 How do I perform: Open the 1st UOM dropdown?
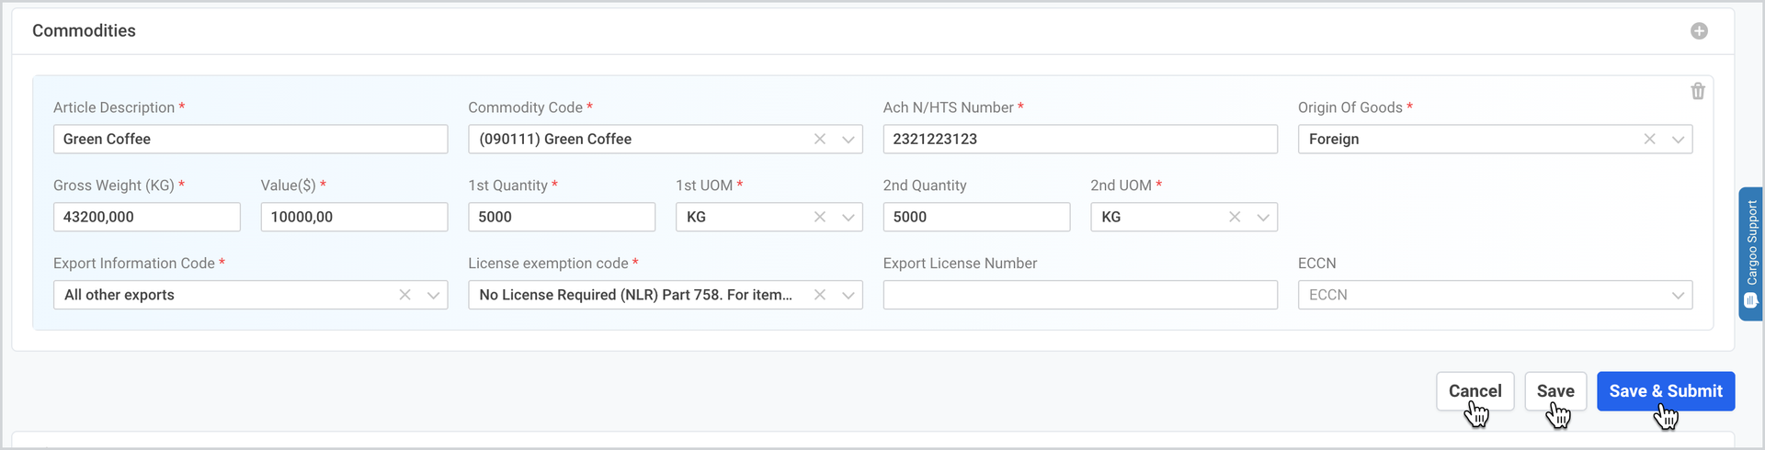point(848,218)
